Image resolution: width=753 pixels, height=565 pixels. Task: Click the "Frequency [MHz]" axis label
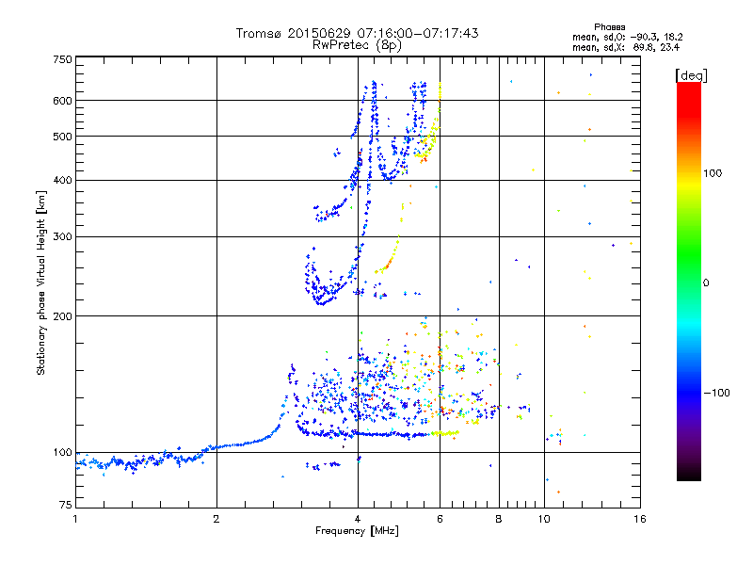[357, 531]
